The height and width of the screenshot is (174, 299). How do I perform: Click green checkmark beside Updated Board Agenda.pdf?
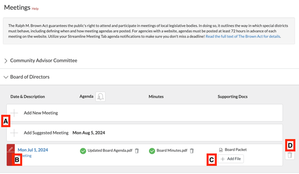(x=83, y=151)
